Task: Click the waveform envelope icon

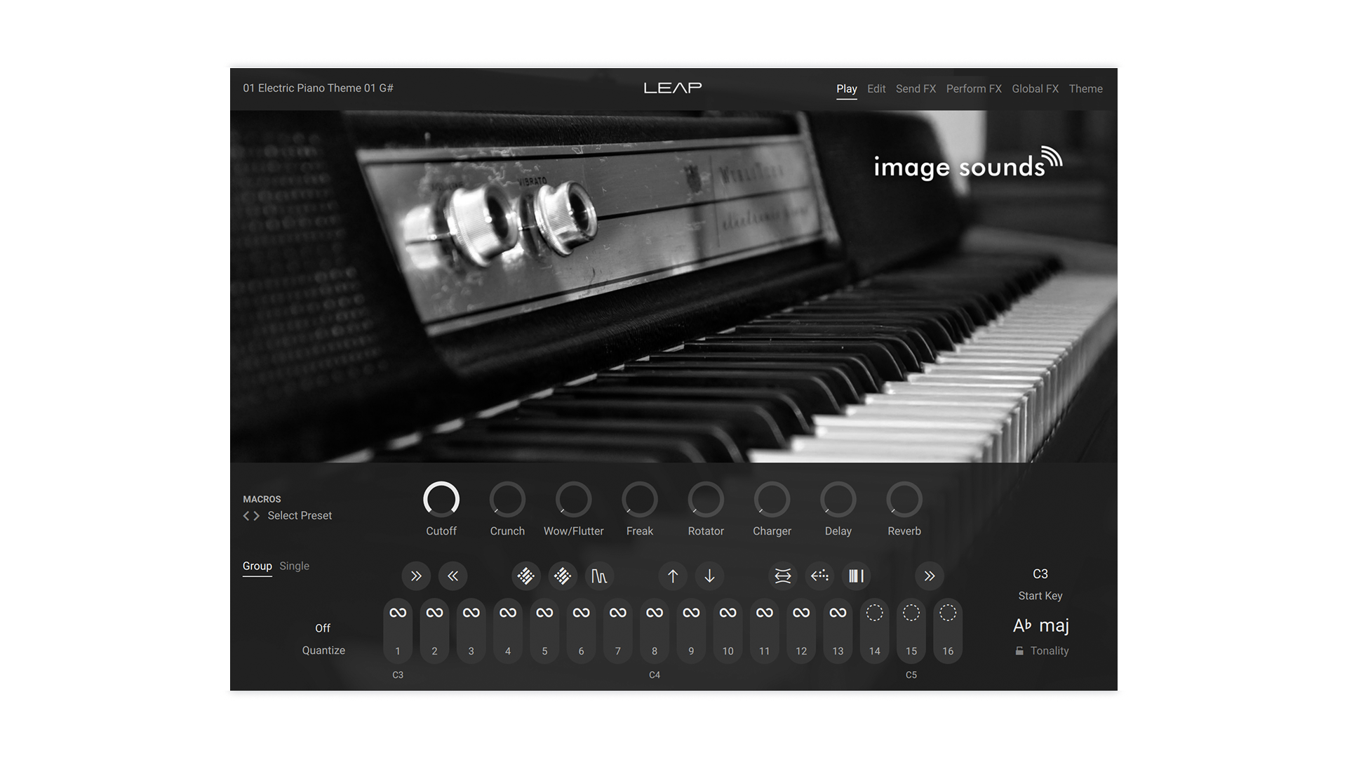Action: coord(599,576)
